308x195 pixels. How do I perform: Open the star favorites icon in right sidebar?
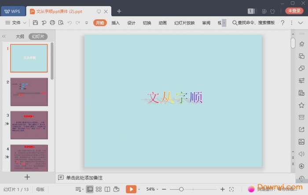coord(301,105)
